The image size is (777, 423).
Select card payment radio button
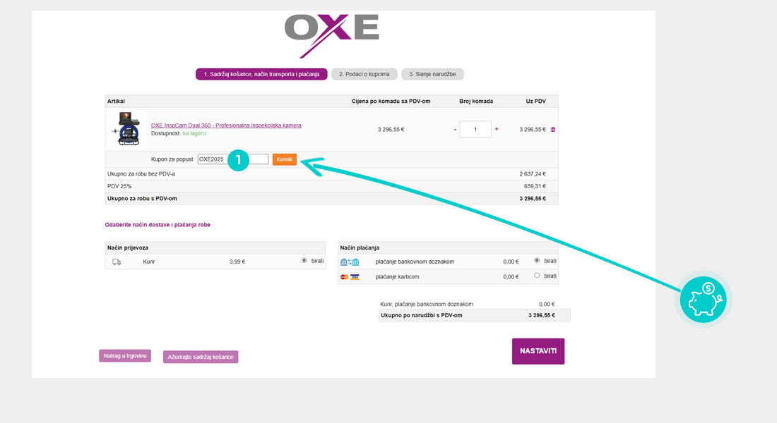pyautogui.click(x=537, y=276)
